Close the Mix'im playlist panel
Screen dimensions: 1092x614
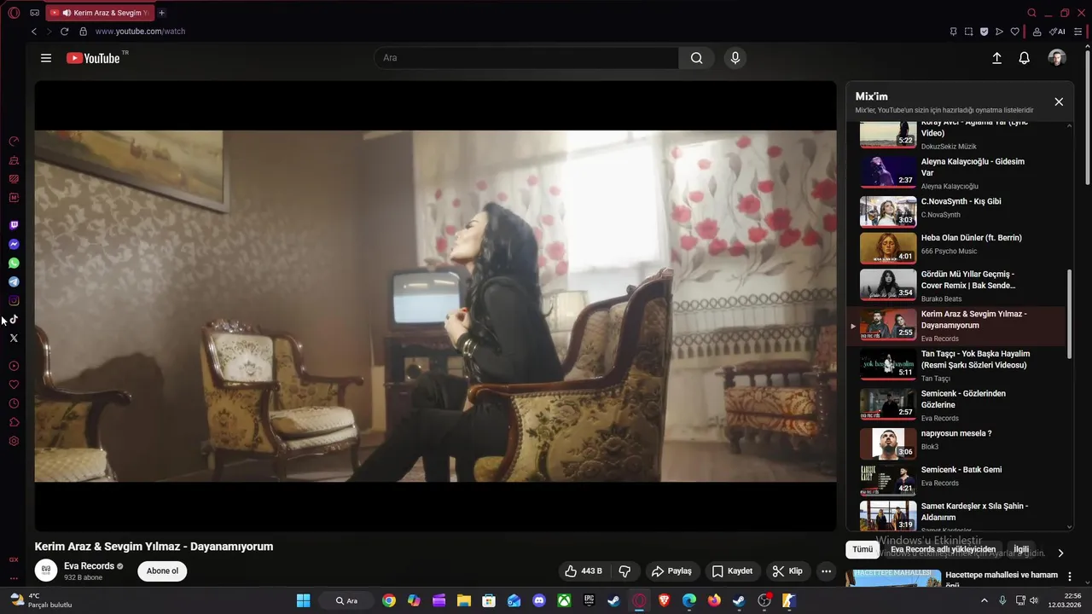pos(1059,101)
